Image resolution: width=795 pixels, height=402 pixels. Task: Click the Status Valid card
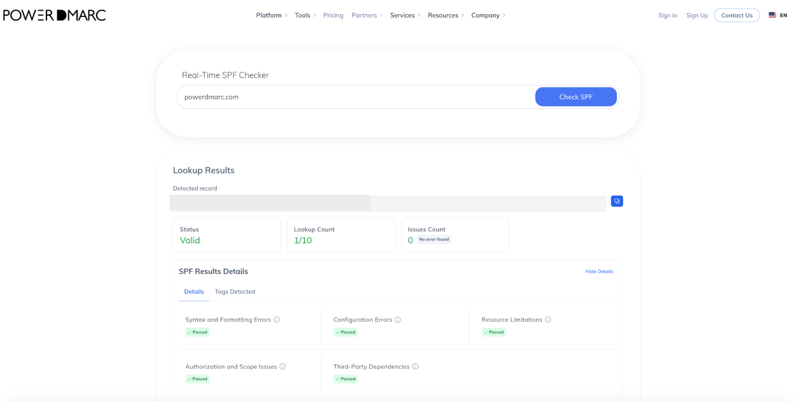click(227, 235)
